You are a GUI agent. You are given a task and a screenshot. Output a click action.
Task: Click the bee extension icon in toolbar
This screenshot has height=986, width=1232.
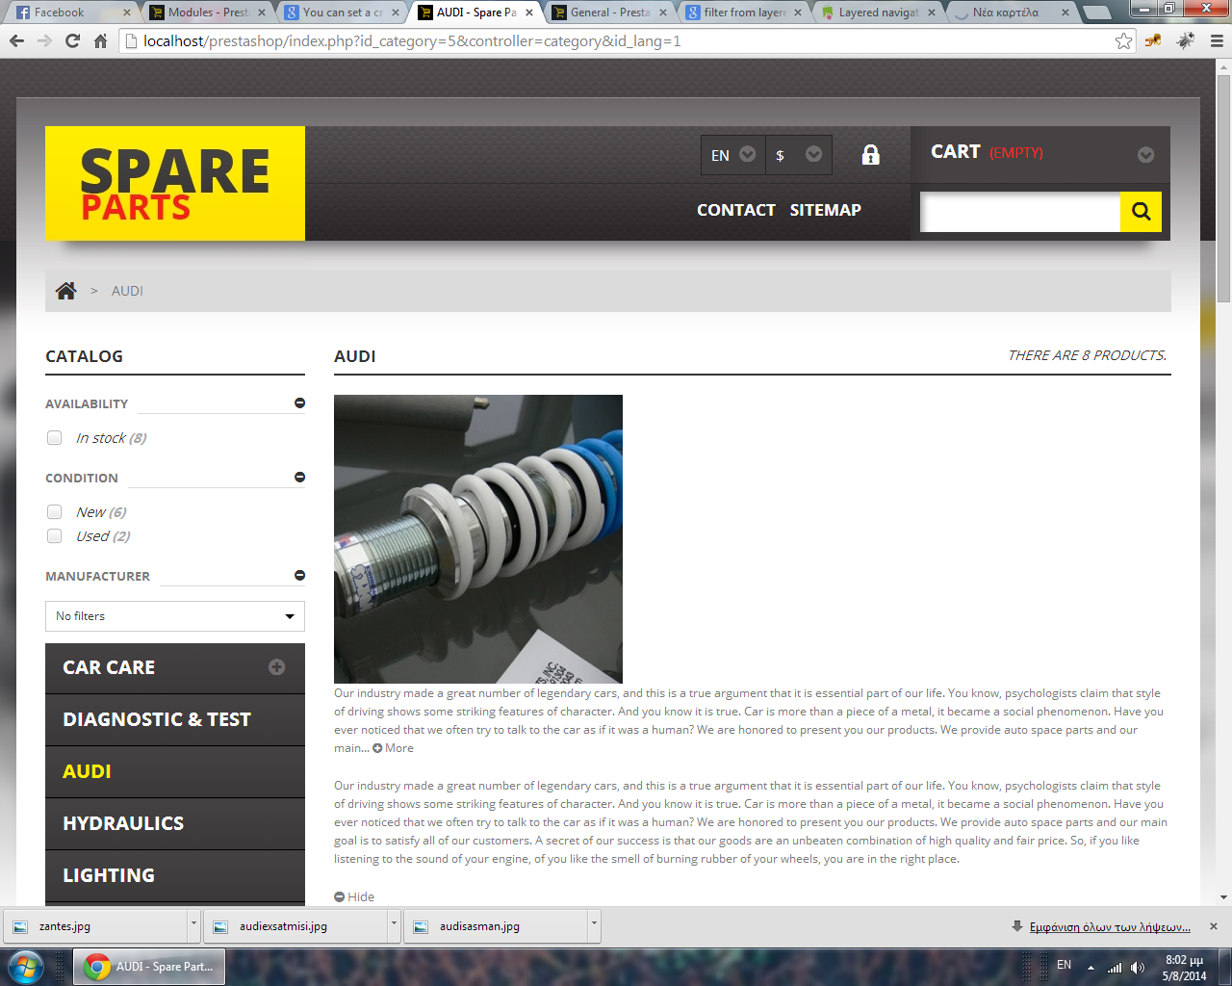point(1153,41)
